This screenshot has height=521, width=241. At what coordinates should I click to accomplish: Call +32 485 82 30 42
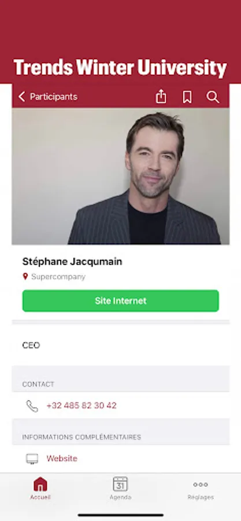point(81,405)
